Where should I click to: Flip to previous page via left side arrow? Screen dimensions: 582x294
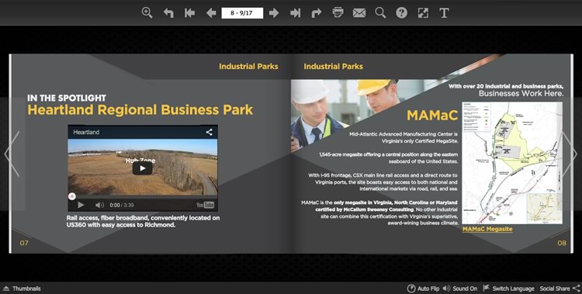pyautogui.click(x=12, y=154)
